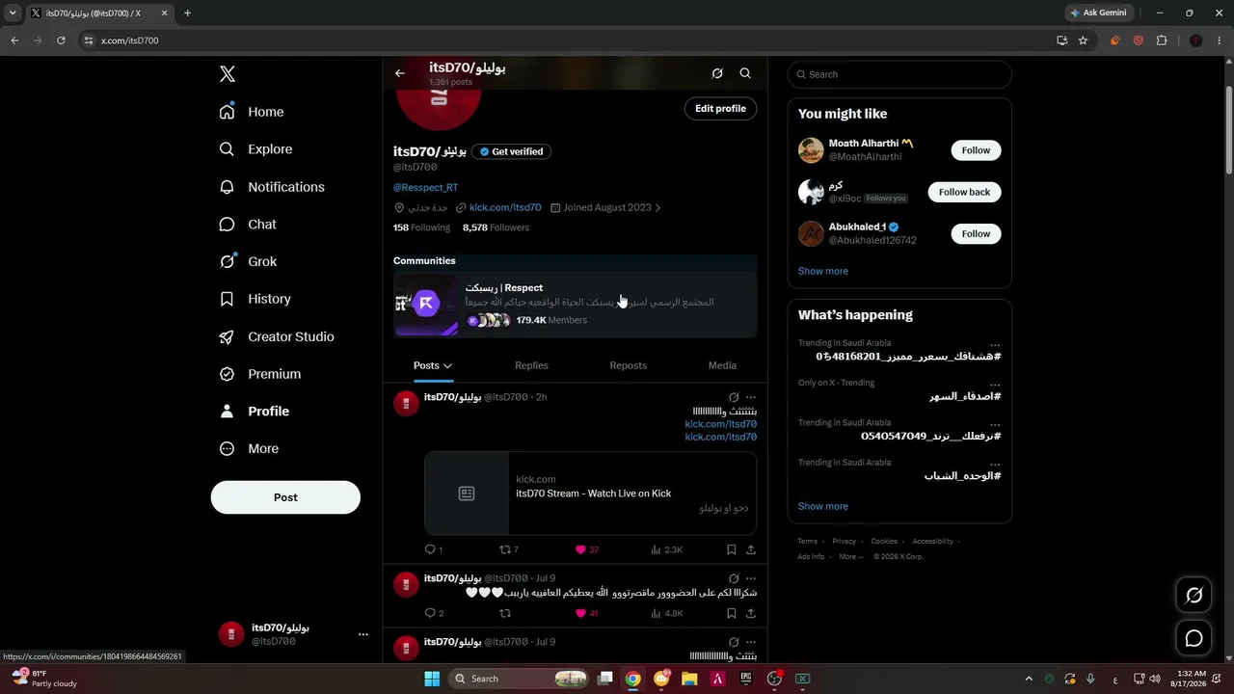Share the 2h post
The image size is (1234, 694).
pyautogui.click(x=751, y=549)
